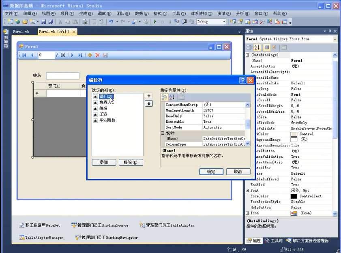Click the Save floppy disk icon
This screenshot has width=341, height=253.
(43, 22)
